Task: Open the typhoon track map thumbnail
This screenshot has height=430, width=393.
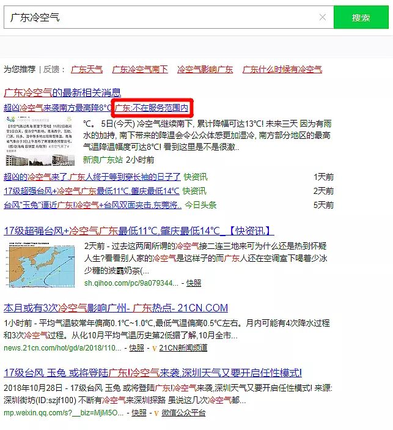Action: pos(40,265)
